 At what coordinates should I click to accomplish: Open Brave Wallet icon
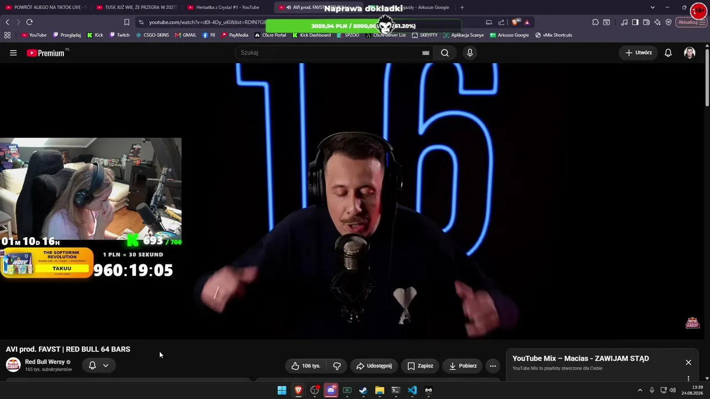click(646, 22)
